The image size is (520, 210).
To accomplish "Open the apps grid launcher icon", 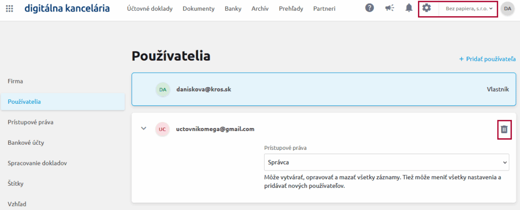I will (10, 9).
